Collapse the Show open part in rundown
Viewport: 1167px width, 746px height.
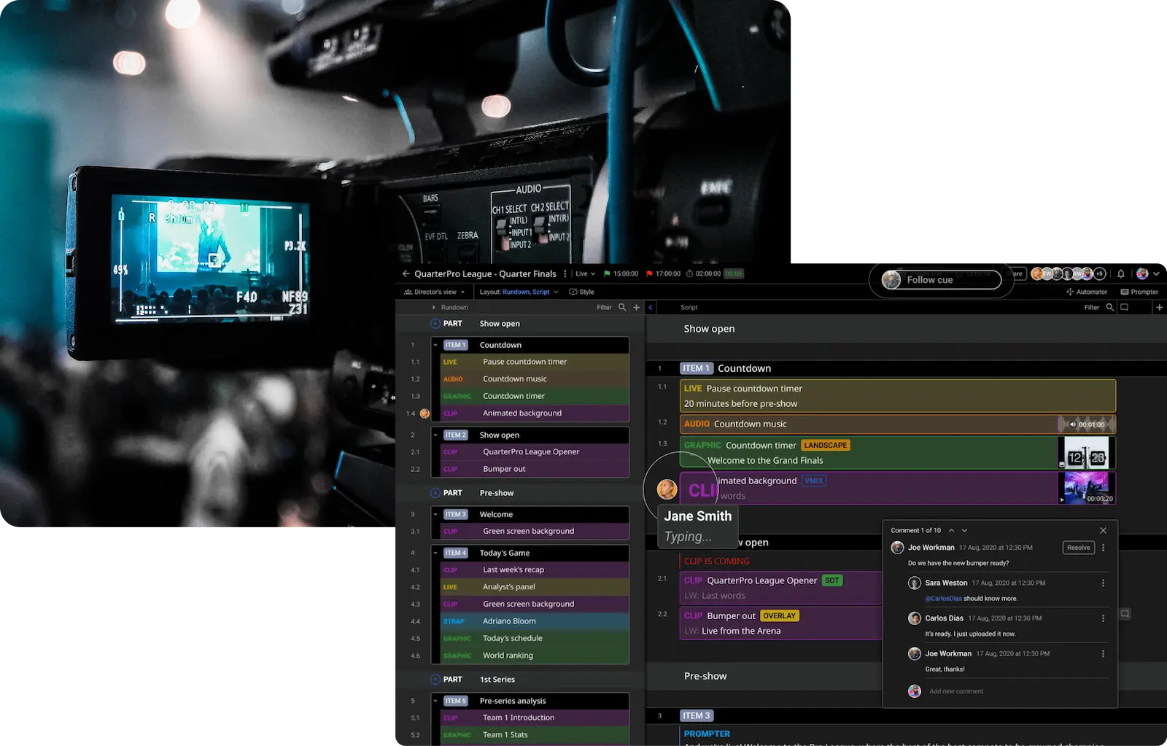click(x=435, y=324)
